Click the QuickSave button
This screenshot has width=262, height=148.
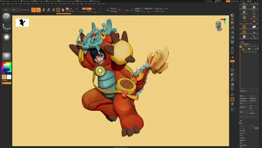coord(210,1)
